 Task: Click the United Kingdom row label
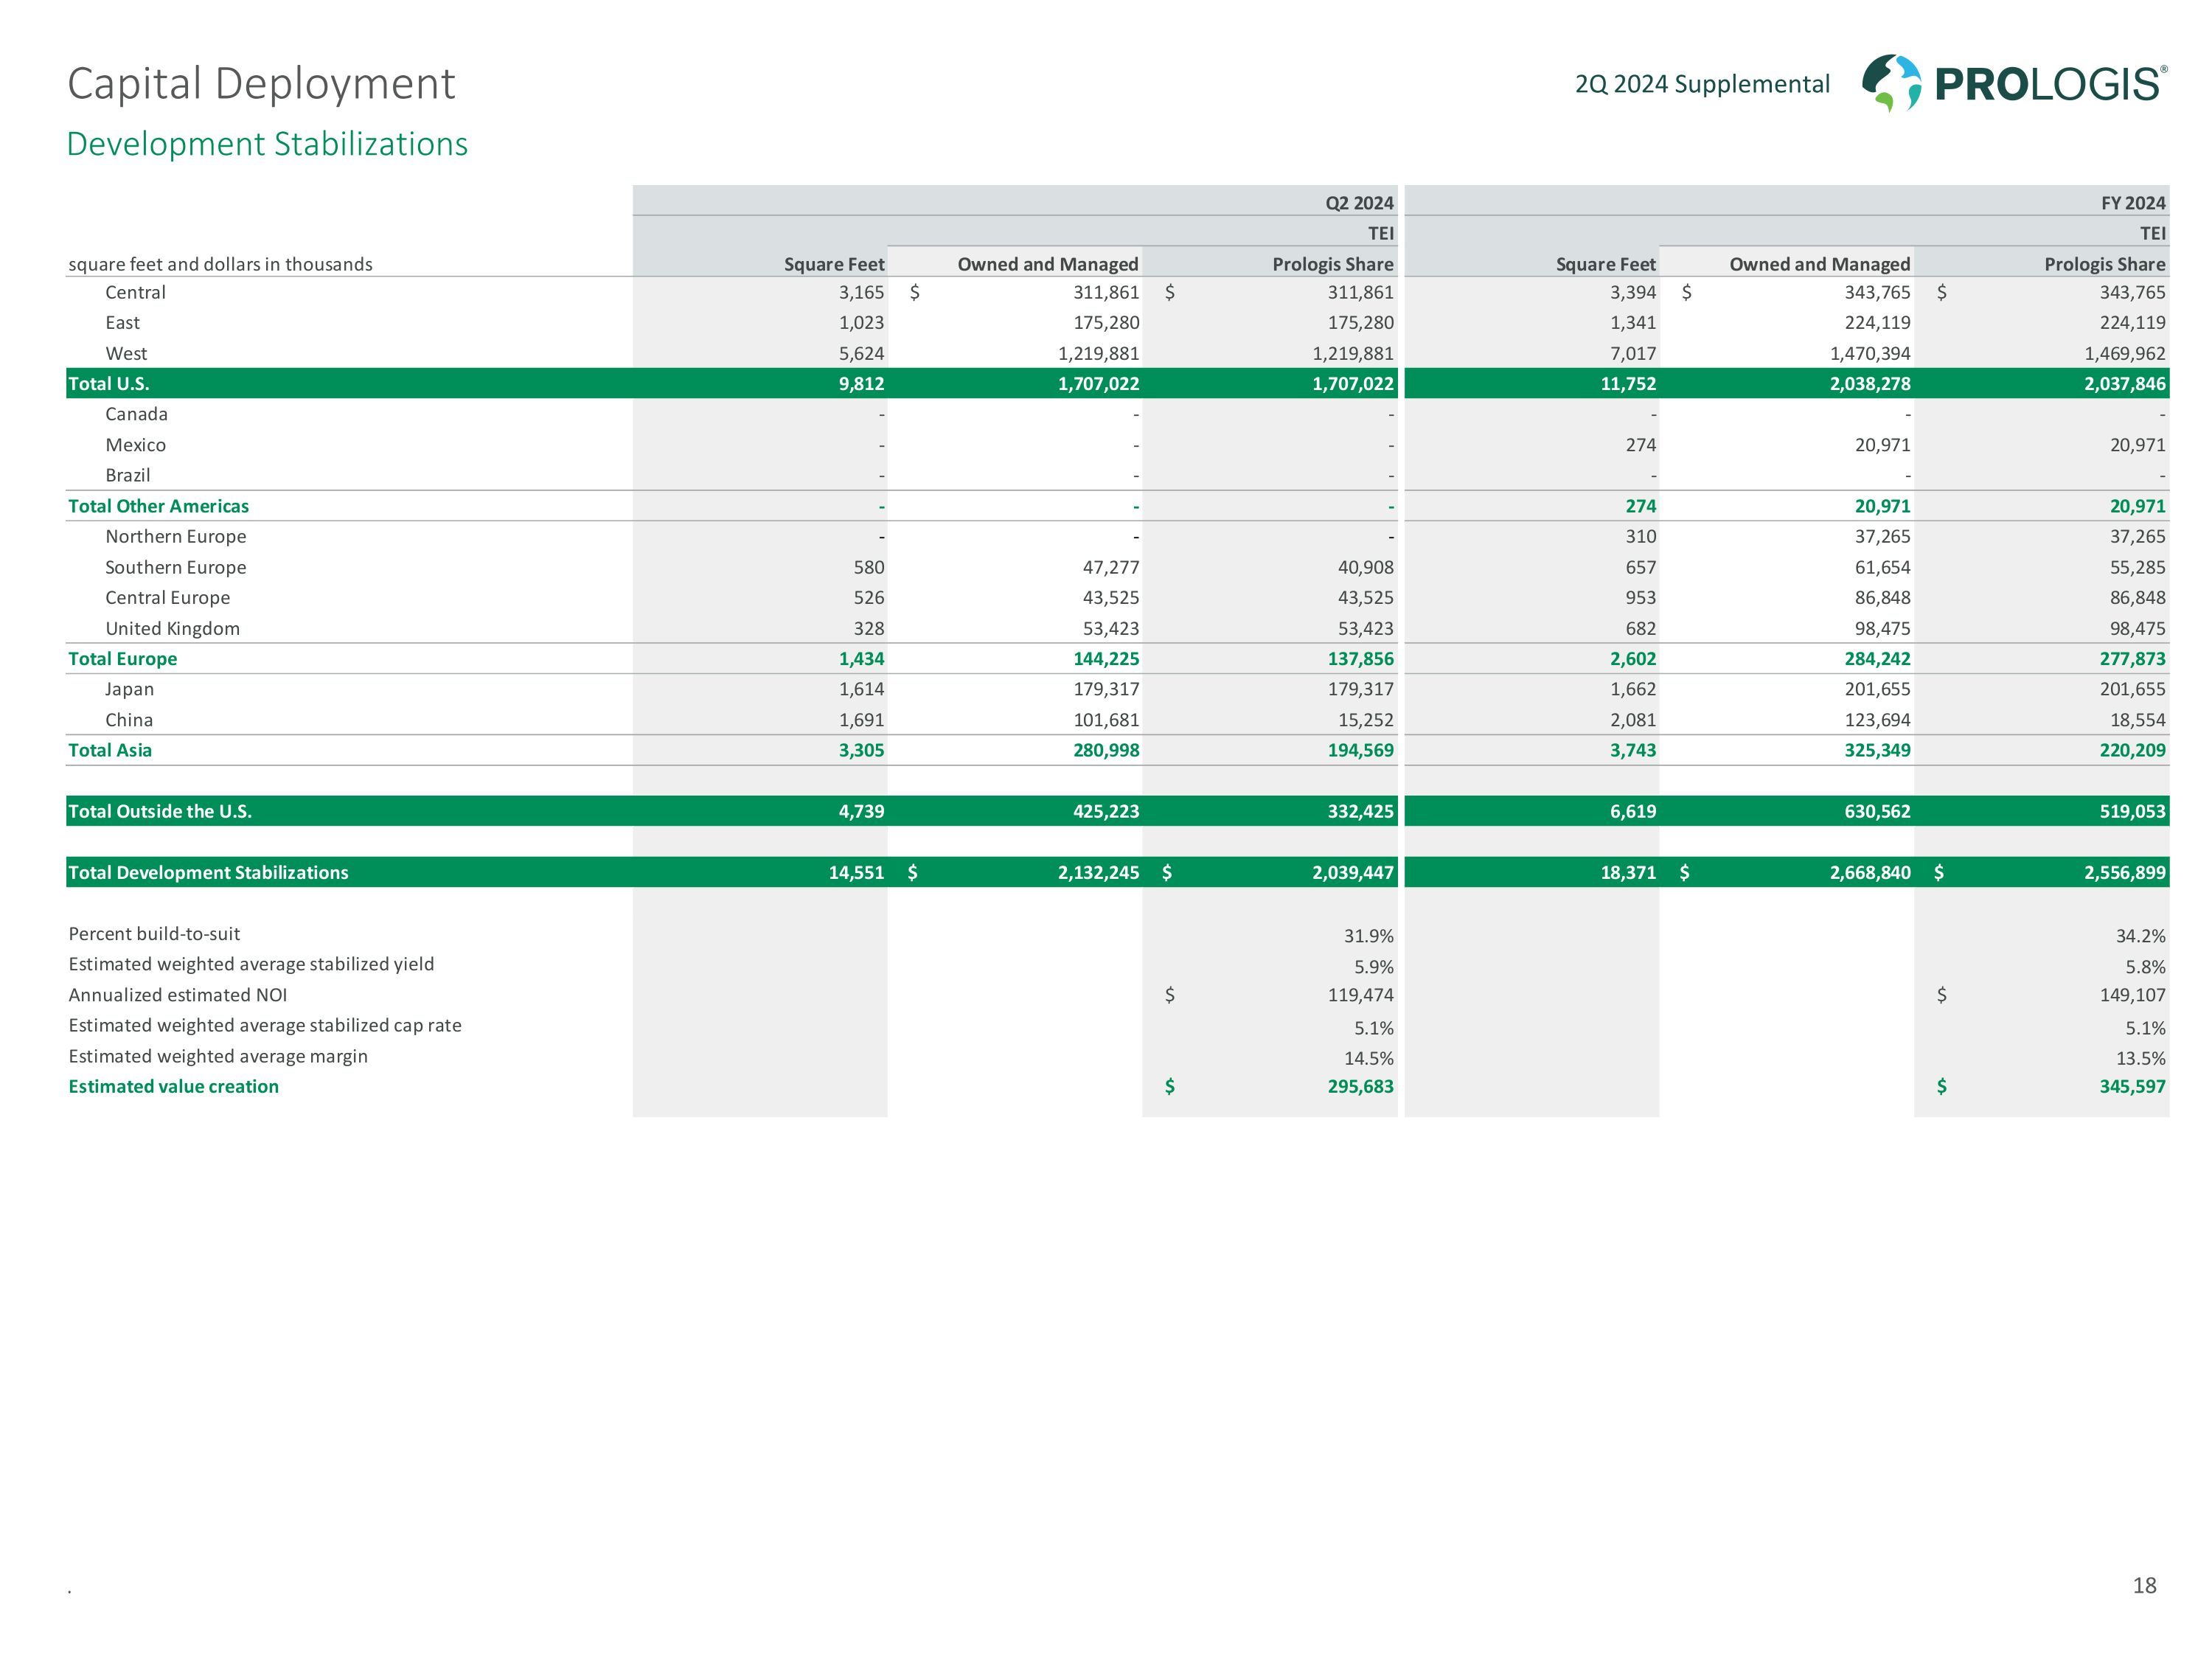click(172, 628)
